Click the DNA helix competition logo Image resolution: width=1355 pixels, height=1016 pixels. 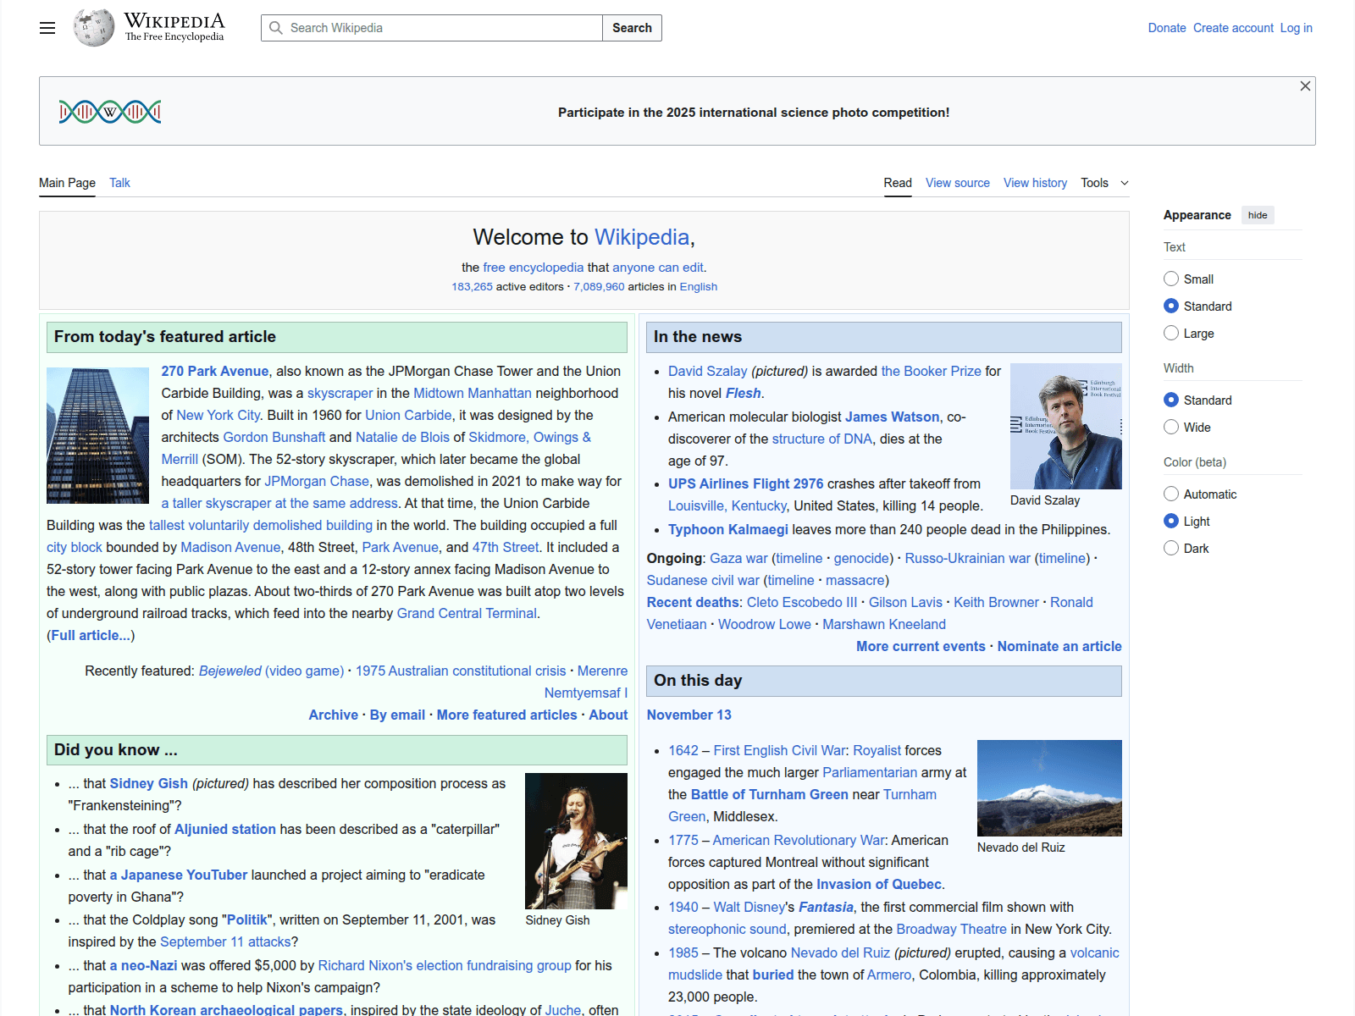[x=110, y=112]
